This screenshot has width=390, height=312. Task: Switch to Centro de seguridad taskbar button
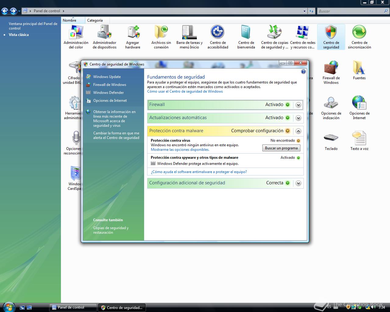click(122, 307)
